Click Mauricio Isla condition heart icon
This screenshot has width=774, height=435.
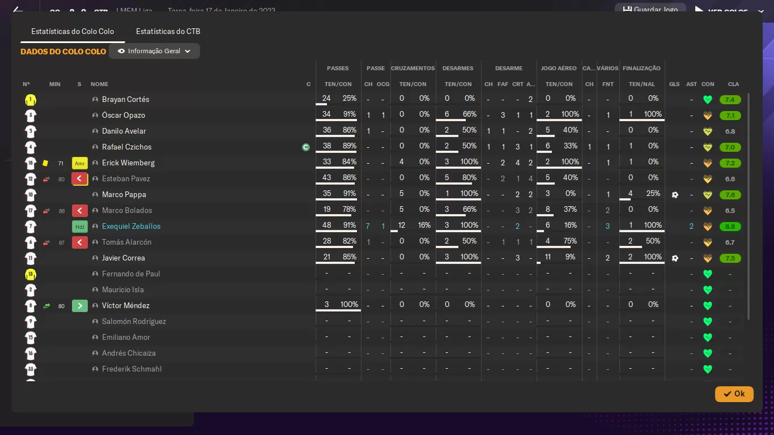coord(707,290)
